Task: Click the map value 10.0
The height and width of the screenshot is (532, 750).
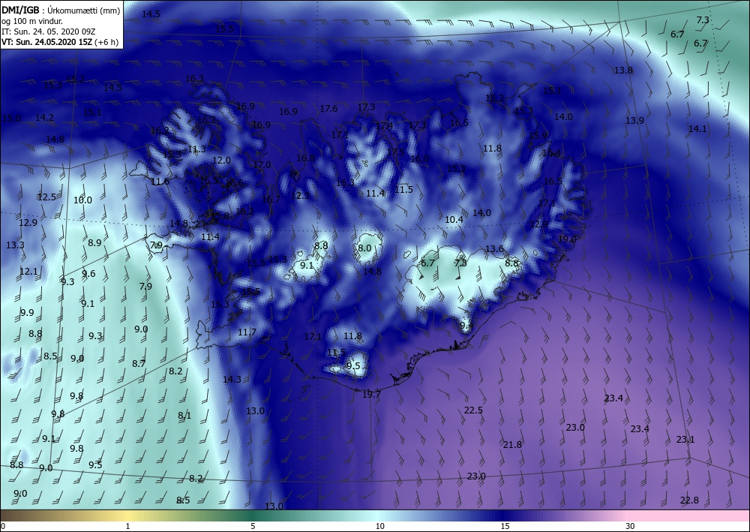Action: [x=82, y=200]
